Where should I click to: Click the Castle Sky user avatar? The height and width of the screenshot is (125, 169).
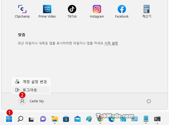pyautogui.click(x=22, y=101)
